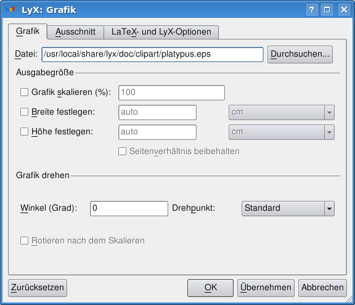Click the Winkel (Grad) input field
The width and height of the screenshot is (355, 305).
pyautogui.click(x=129, y=208)
